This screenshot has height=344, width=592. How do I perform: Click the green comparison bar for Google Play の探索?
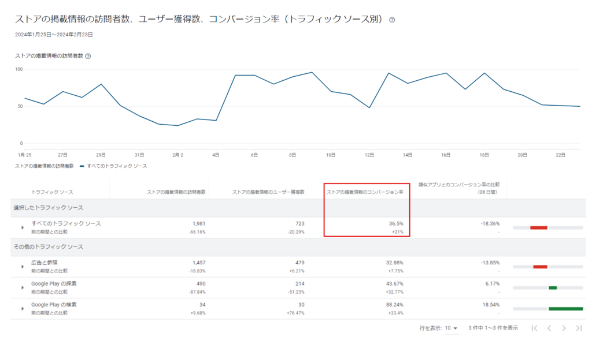(x=553, y=288)
